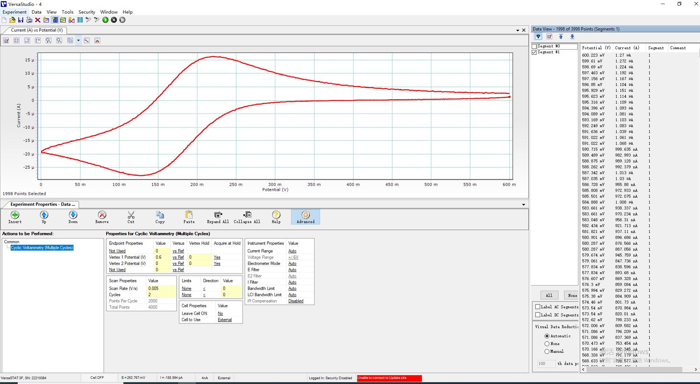The height and width of the screenshot is (384, 700).
Task: Edit the Scan Rate value field
Action: coord(161,288)
